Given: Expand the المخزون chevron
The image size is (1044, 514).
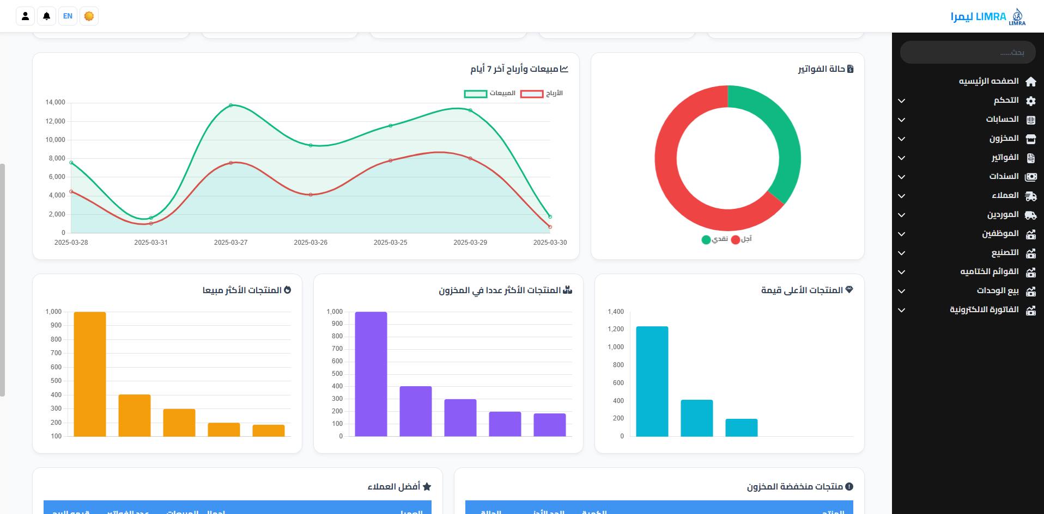Looking at the screenshot, I should pos(901,139).
